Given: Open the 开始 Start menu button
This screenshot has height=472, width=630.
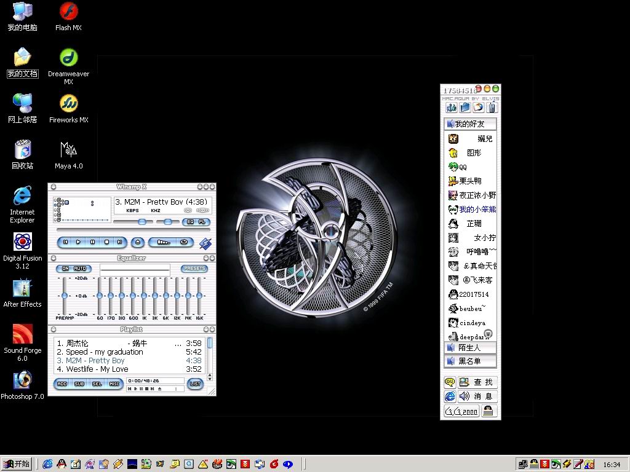Looking at the screenshot, I should pyautogui.click(x=17, y=464).
